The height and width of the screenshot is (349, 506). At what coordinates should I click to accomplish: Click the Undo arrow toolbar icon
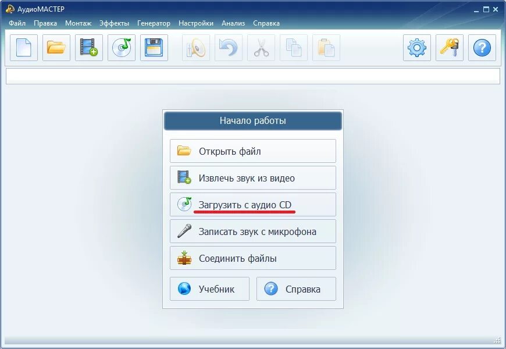tap(229, 48)
